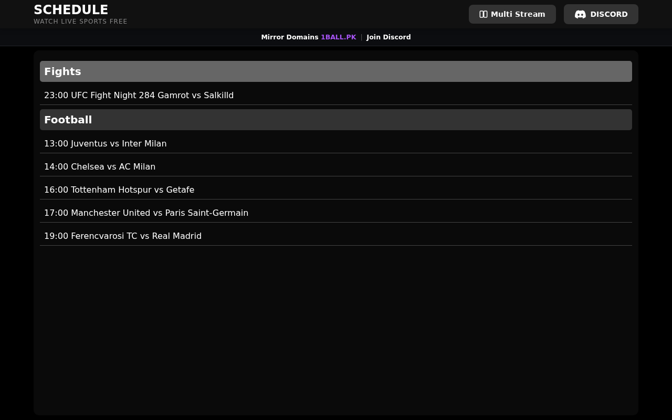Open Manchester United vs Paris Saint-Germain
The image size is (672, 420).
click(x=336, y=213)
